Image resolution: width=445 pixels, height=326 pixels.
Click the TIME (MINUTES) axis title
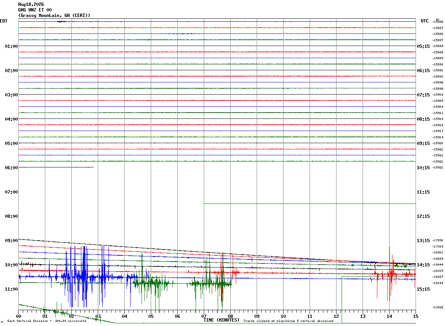[221, 320]
